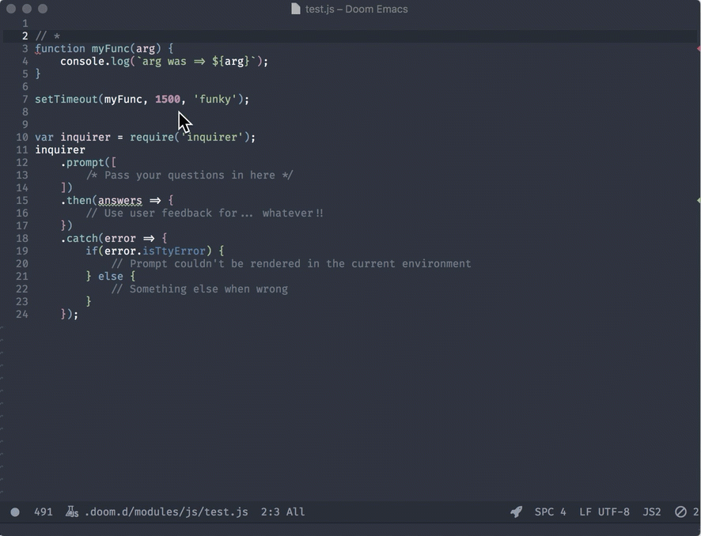
Task: Click line number 7 in the gutter
Action: point(25,99)
